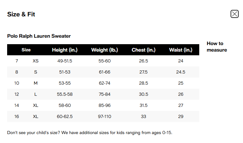The image size is (243, 143).
Task: Click the Chest (in.) column header
Action: coord(143,50)
